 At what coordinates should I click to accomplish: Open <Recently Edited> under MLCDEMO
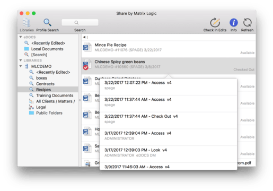(x=53, y=72)
